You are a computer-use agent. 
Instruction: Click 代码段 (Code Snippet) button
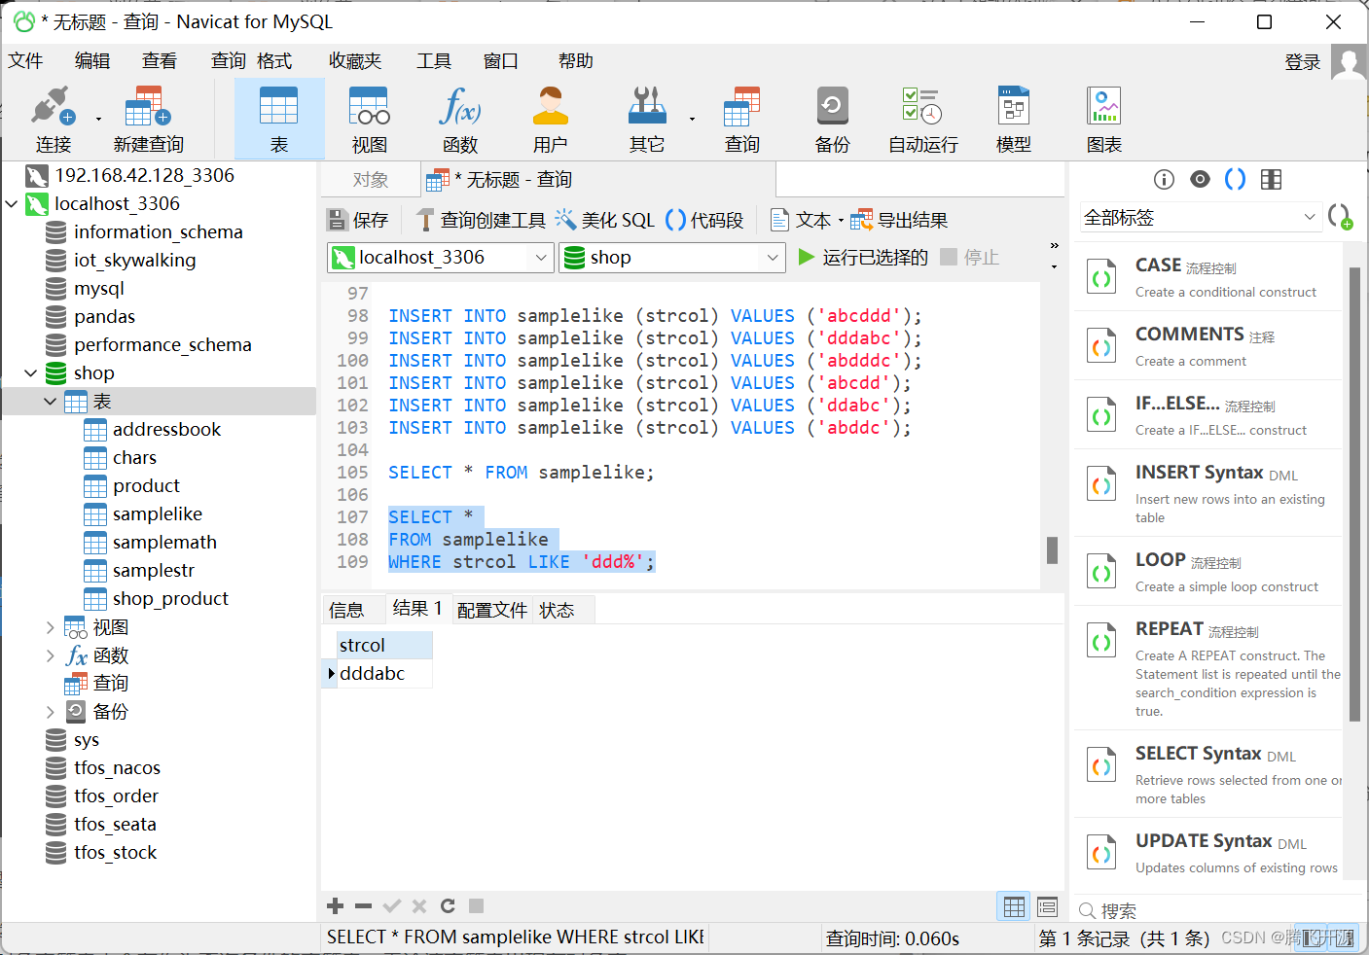tap(704, 221)
